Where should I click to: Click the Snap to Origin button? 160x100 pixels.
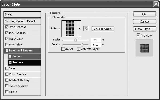coord(103,29)
